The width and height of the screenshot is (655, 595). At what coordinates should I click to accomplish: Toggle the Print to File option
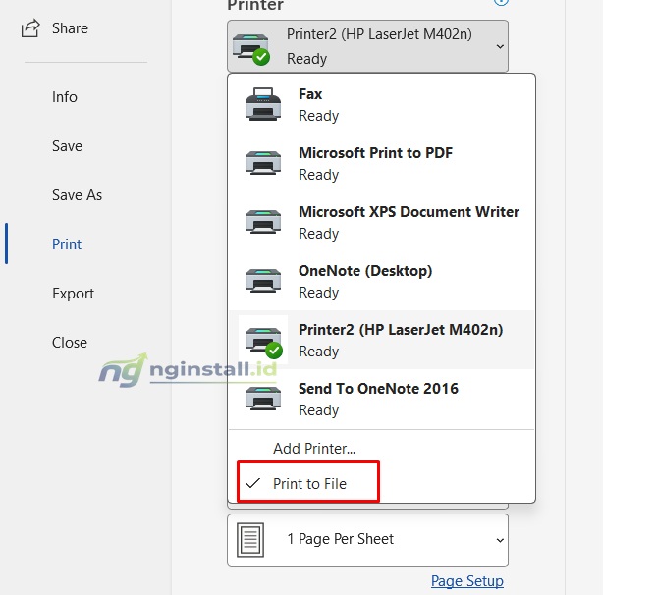coord(308,482)
